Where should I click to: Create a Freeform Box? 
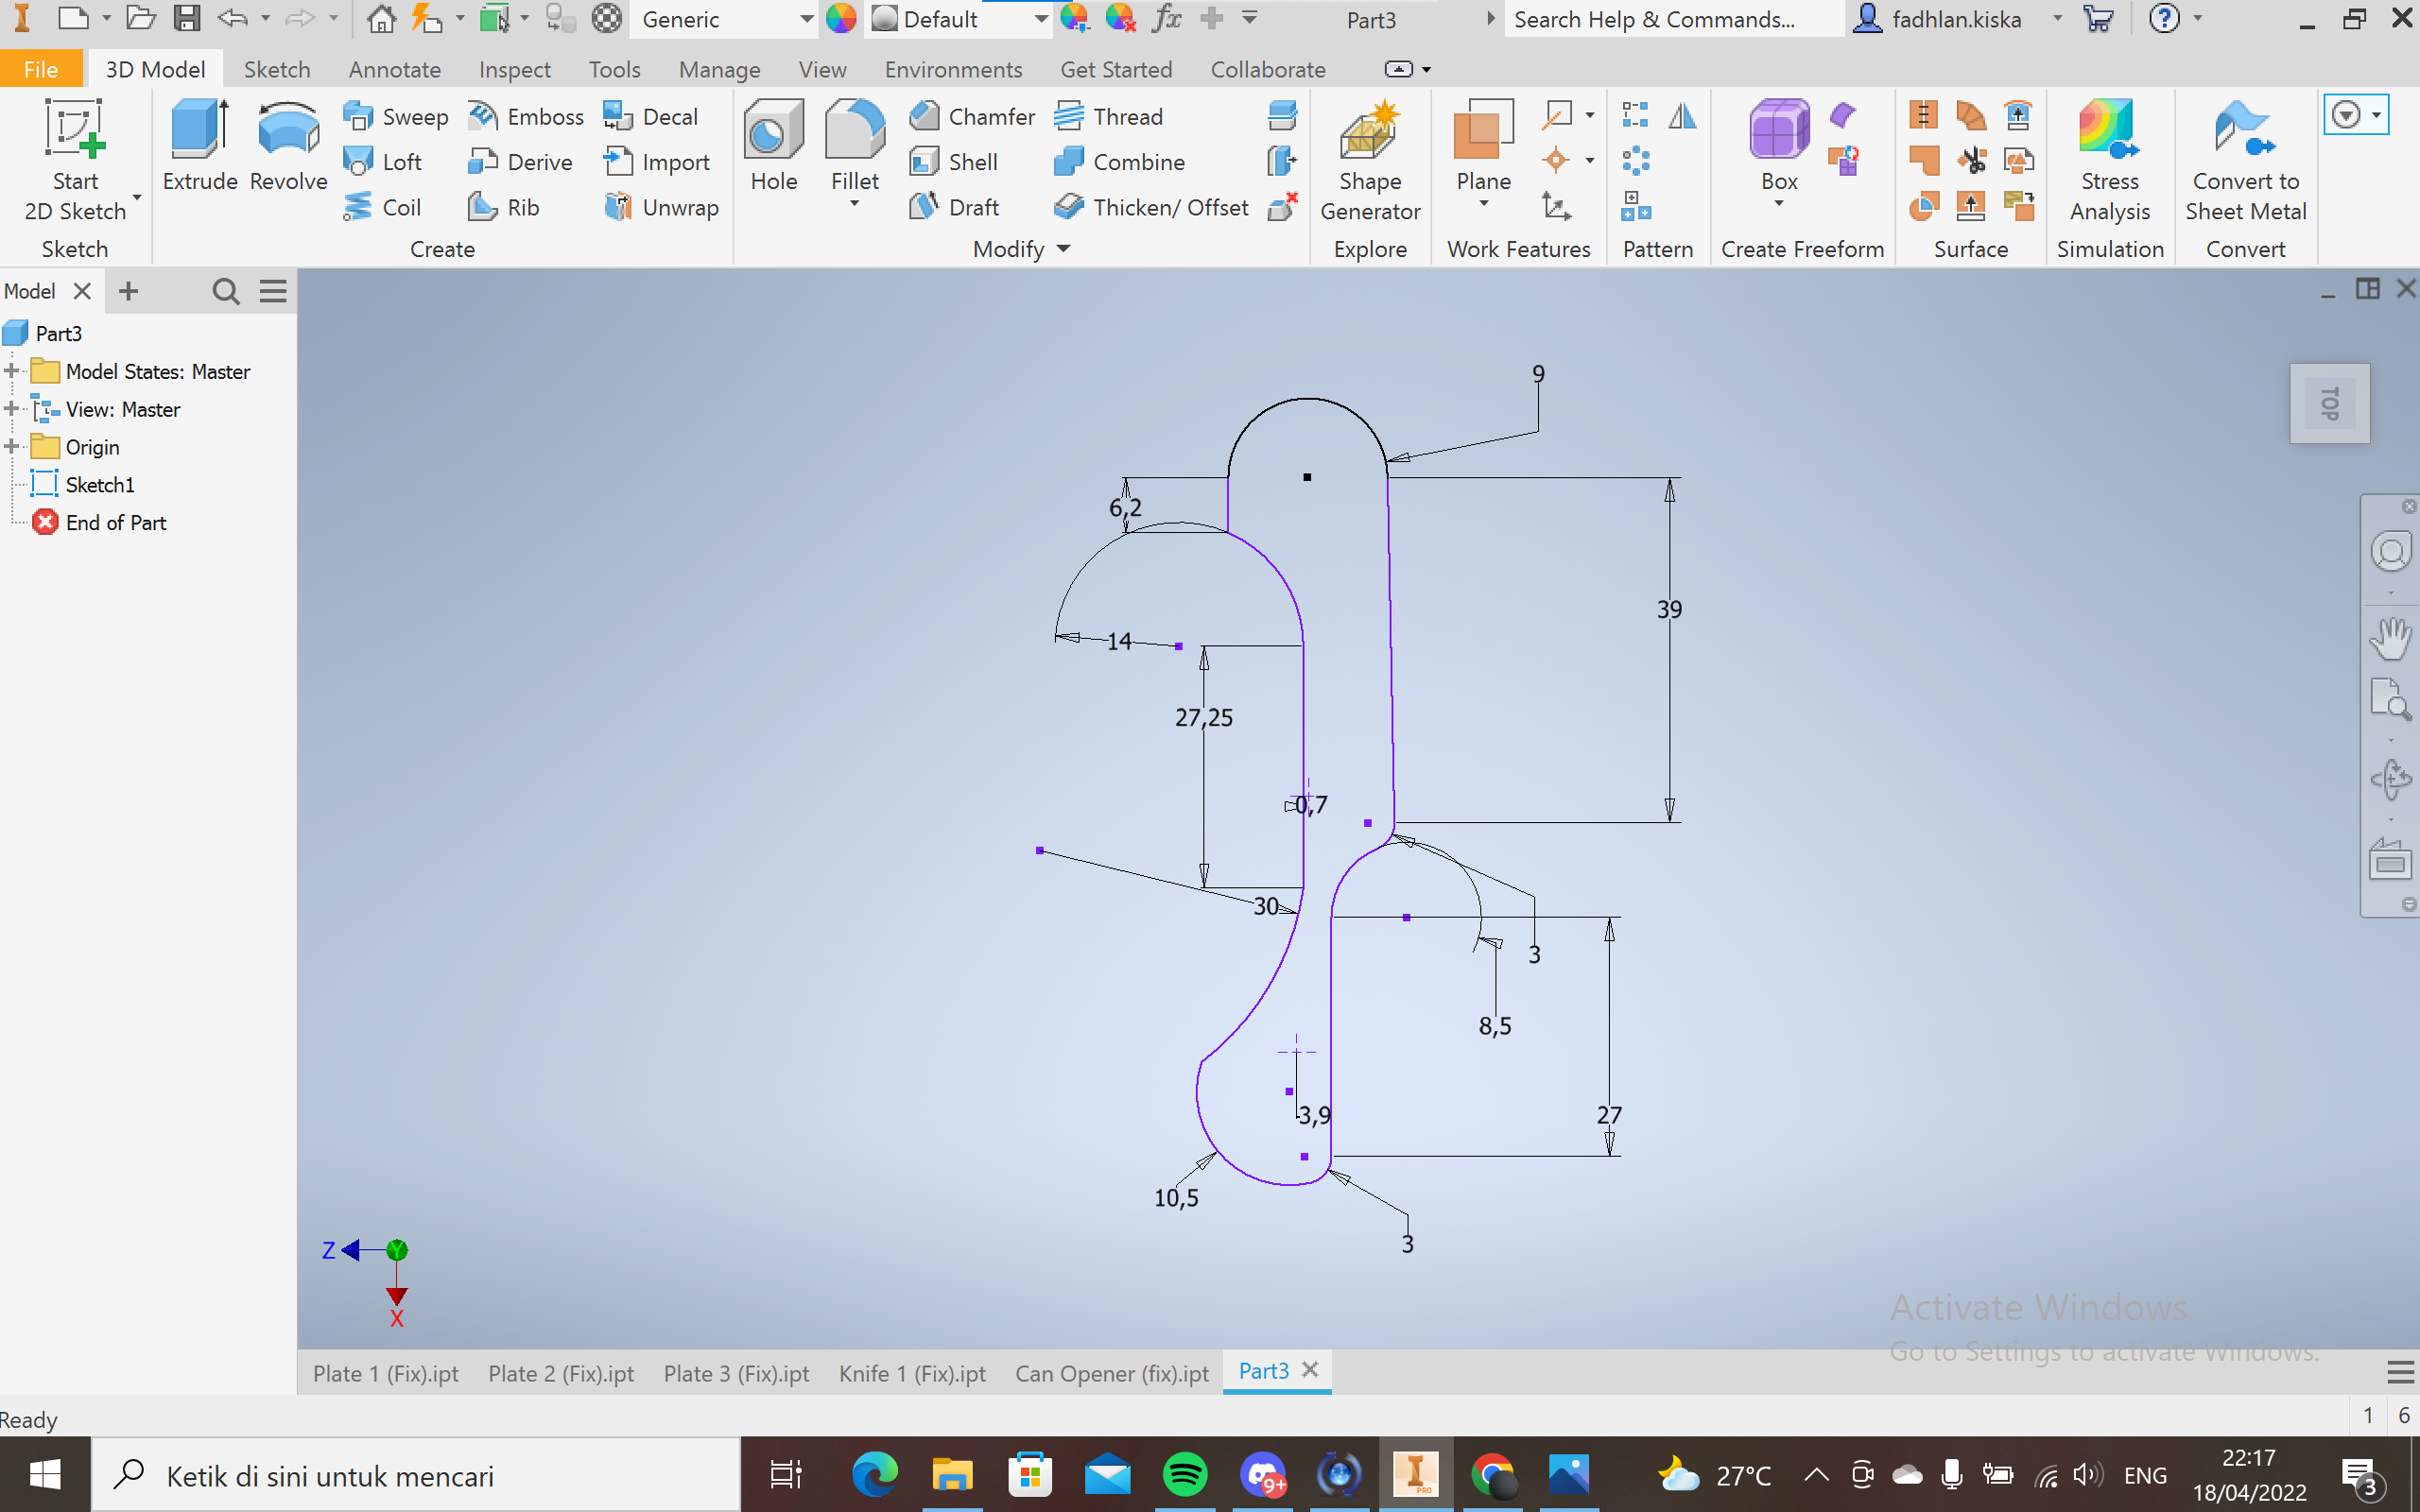click(1779, 146)
